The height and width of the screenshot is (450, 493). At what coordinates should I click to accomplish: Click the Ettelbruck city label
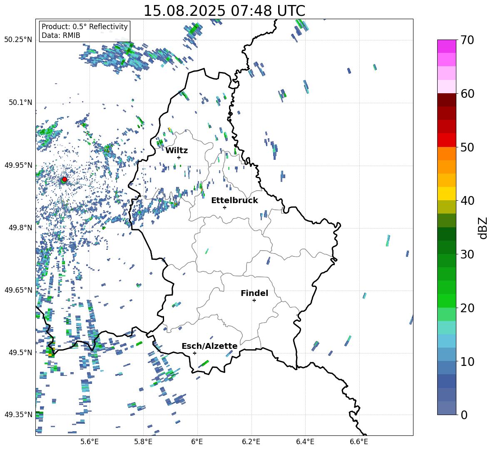tap(234, 200)
